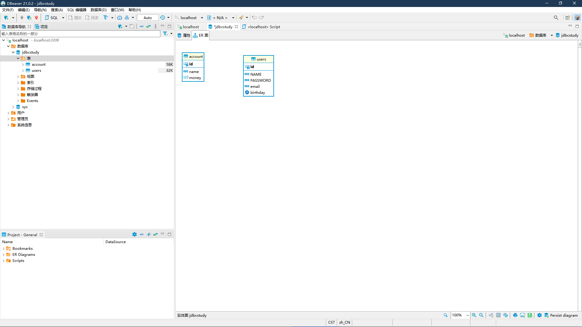This screenshot has width=582, height=327.
Task: Click the New Database Connection plug icon
Action: point(6,18)
